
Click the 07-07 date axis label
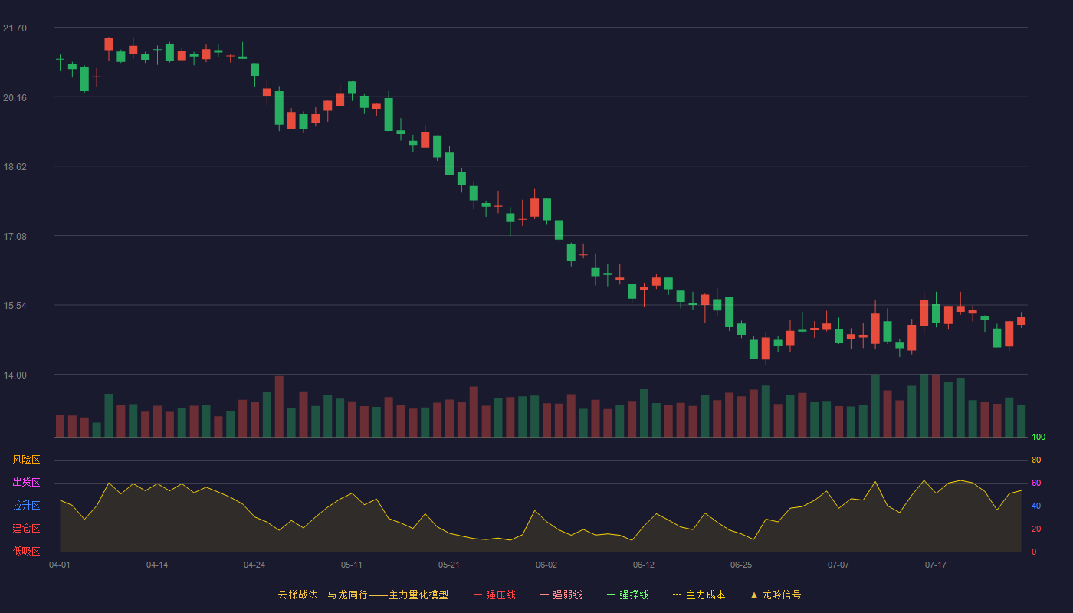[x=838, y=565]
